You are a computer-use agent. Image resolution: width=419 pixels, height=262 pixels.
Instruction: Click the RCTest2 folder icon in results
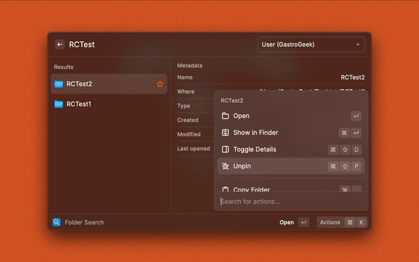[x=59, y=84]
